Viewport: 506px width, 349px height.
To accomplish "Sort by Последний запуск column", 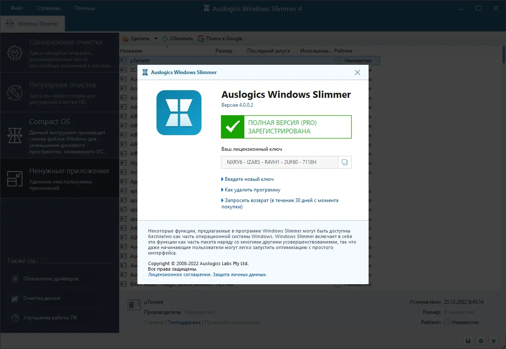I will click(x=268, y=51).
